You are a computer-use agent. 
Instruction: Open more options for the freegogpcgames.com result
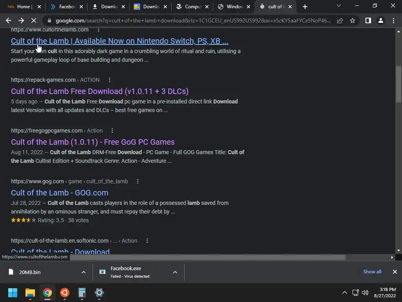coord(112,131)
